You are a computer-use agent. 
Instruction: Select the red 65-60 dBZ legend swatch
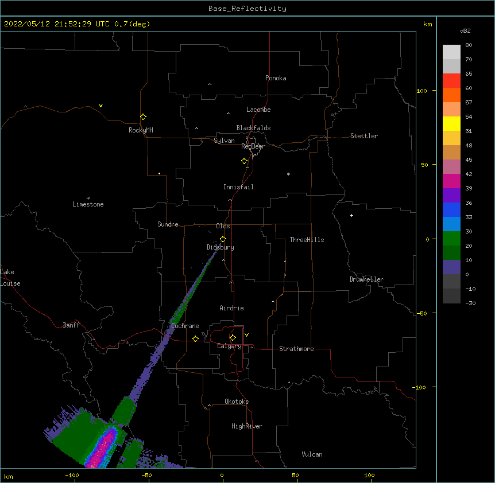(x=451, y=81)
